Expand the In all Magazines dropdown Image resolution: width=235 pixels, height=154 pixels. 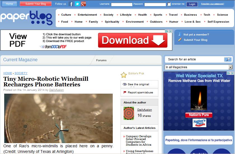coord(230,67)
